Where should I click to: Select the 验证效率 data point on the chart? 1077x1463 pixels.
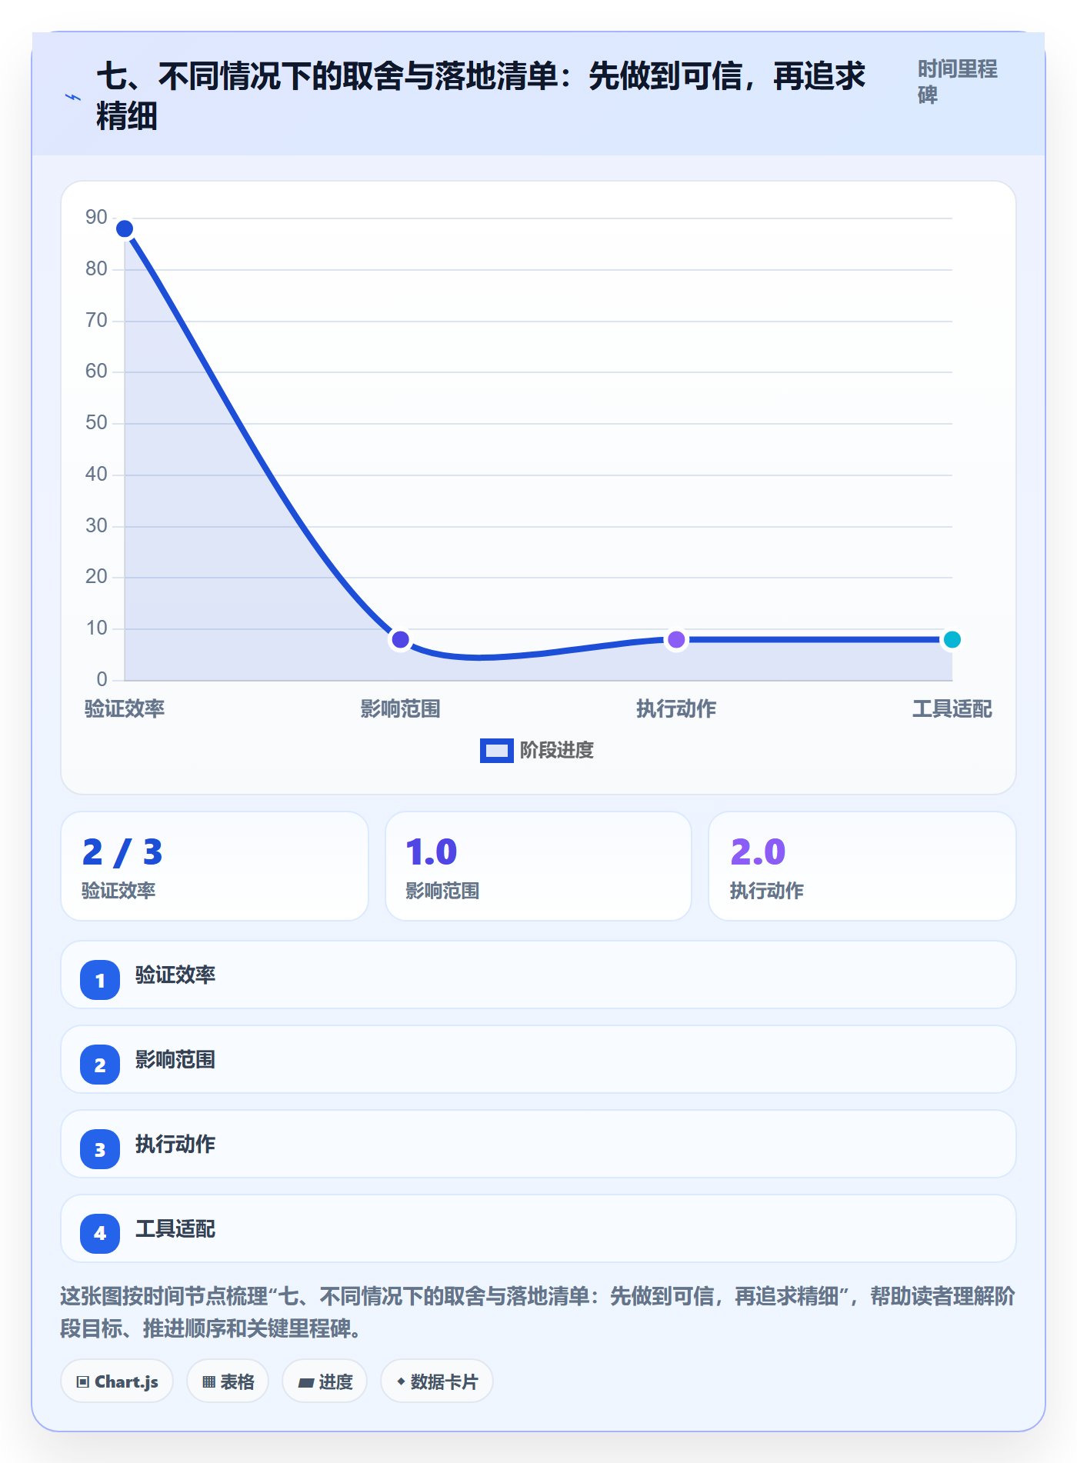(x=125, y=228)
